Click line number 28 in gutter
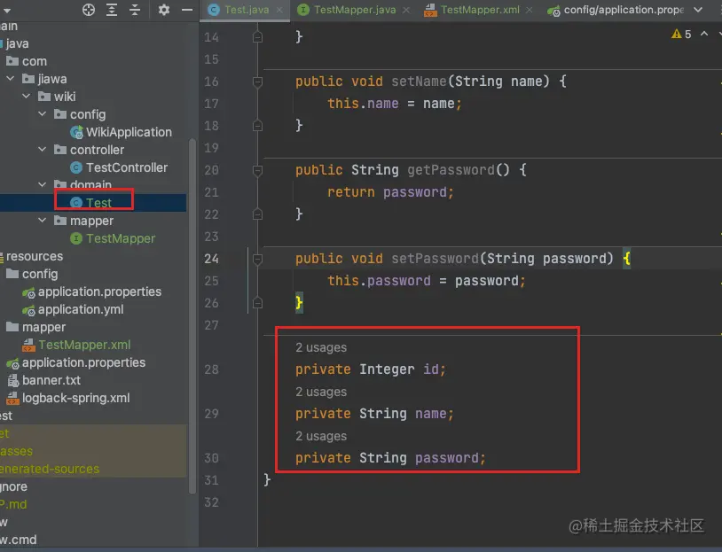This screenshot has width=722, height=552. tap(211, 369)
